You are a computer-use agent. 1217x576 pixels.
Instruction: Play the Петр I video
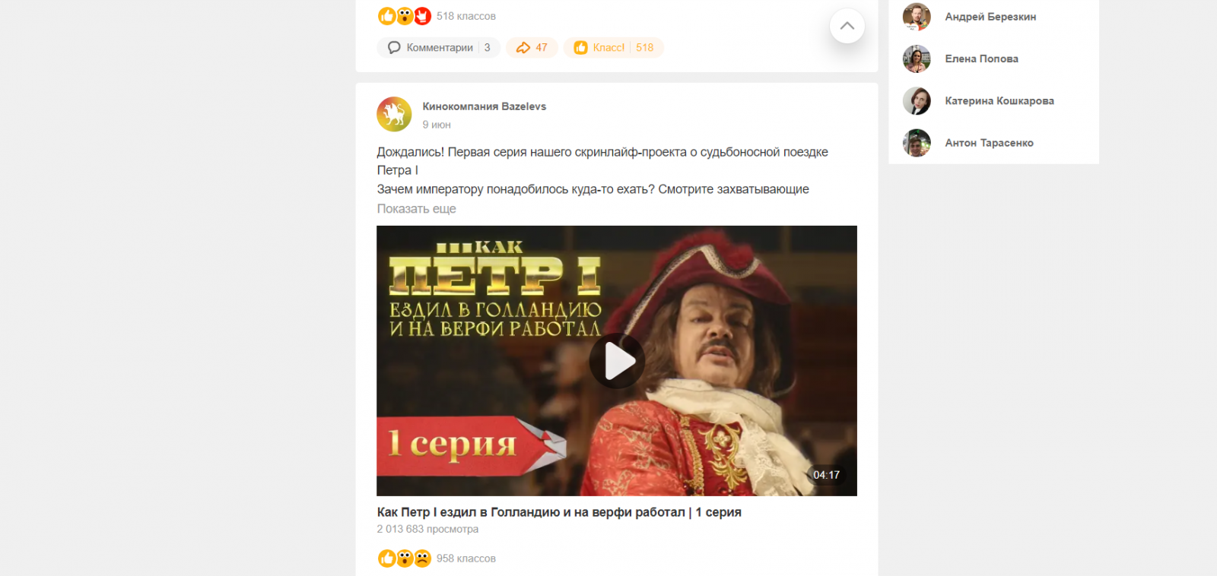(617, 361)
